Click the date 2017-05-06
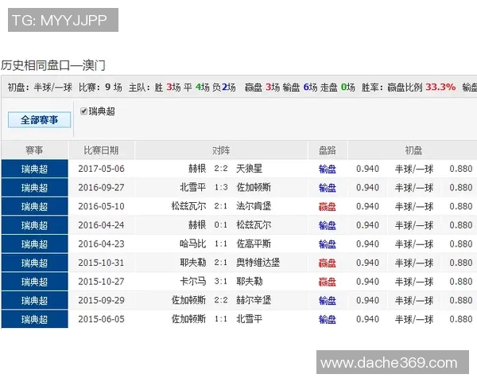This screenshot has height=382, width=477. [x=101, y=169]
